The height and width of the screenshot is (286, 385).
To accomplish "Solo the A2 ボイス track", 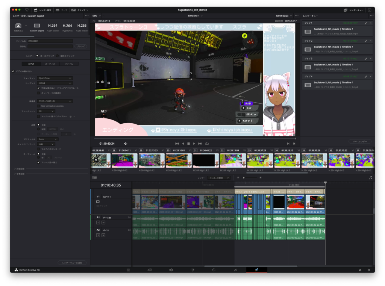I will click(98, 235).
